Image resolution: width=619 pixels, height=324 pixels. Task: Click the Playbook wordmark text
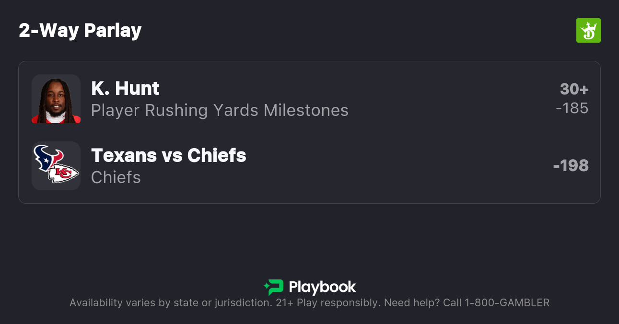click(322, 287)
